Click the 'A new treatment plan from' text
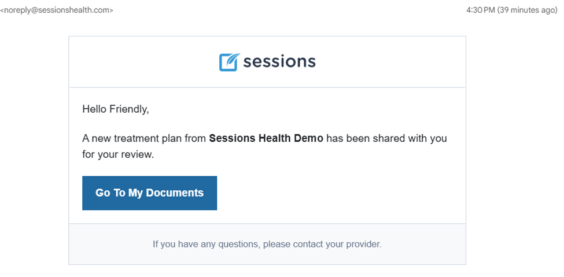This screenshot has height=277, width=564. coord(145,138)
